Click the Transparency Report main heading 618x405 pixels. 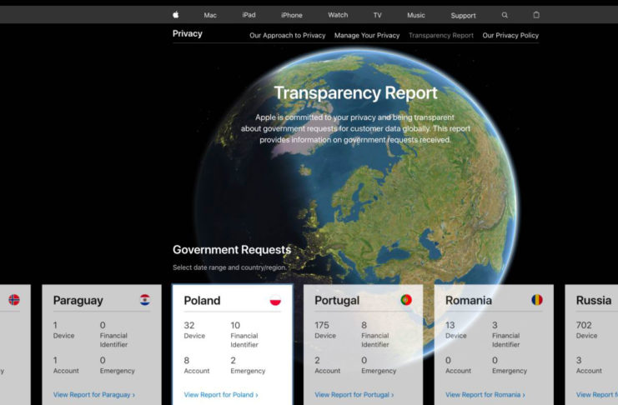[355, 93]
